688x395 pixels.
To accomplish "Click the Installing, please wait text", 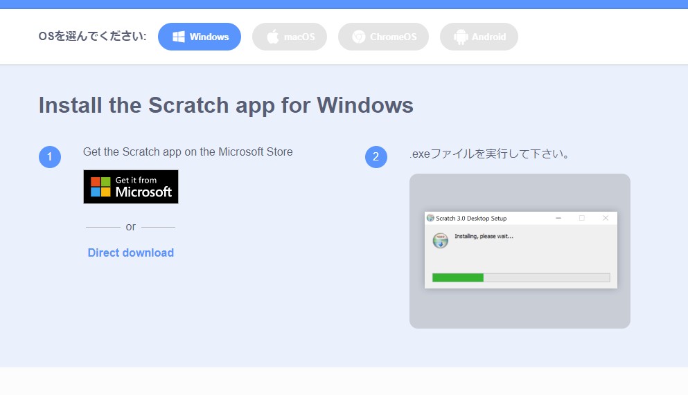I will 484,237.
